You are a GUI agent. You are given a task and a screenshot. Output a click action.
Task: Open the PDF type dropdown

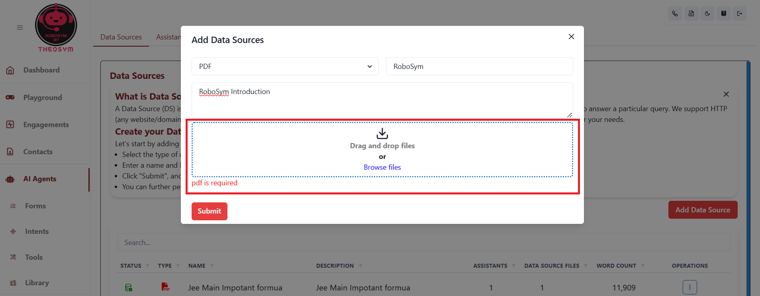[x=285, y=67]
